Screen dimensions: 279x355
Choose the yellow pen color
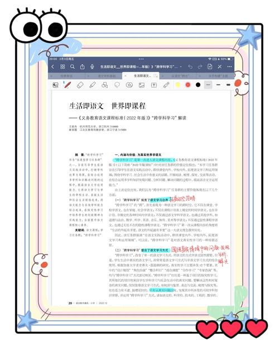[x=178, y=85]
